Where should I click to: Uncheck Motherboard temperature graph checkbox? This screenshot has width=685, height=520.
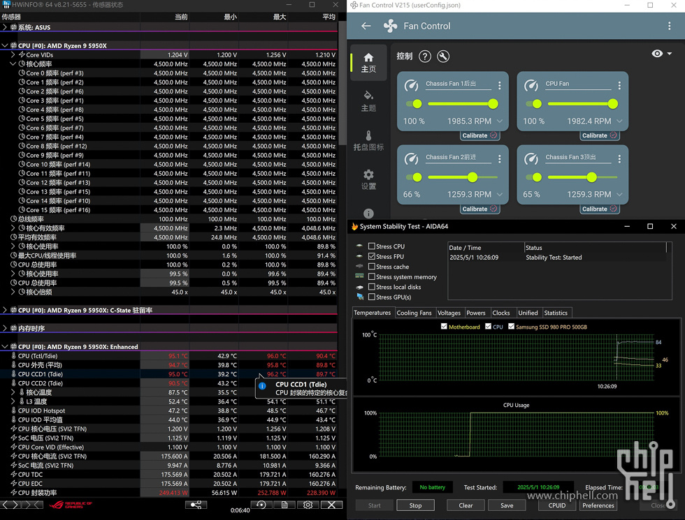coord(444,327)
